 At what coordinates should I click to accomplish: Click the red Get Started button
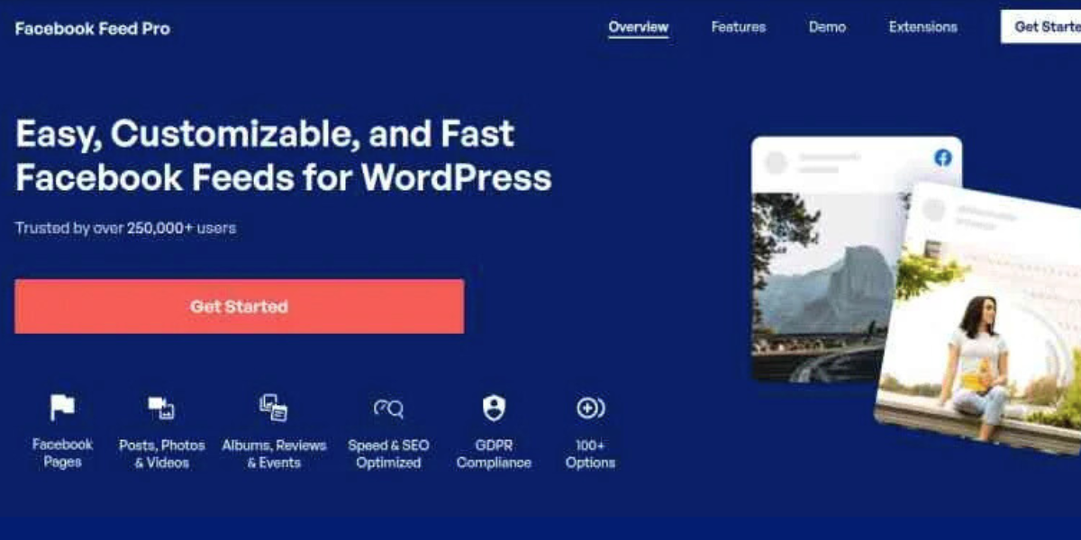point(240,306)
